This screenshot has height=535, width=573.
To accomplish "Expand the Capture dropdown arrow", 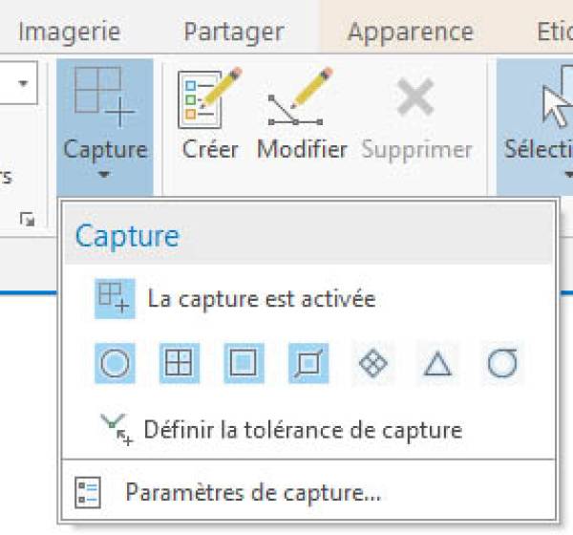I will coord(104,176).
